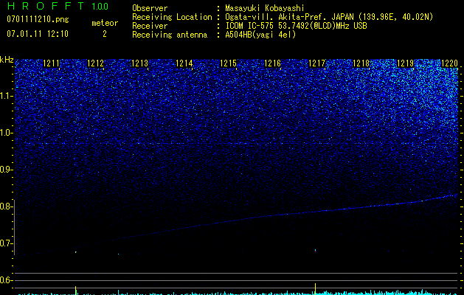This screenshot has width=464, height=295.
Task: Click the Receiving Location label
Action: tap(172, 17)
